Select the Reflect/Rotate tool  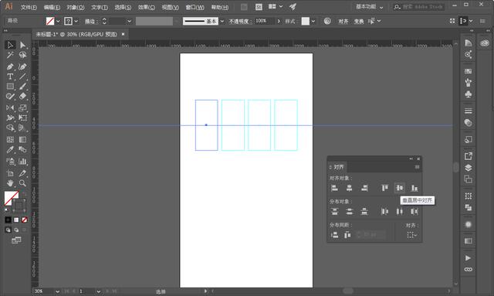pyautogui.click(x=10, y=108)
